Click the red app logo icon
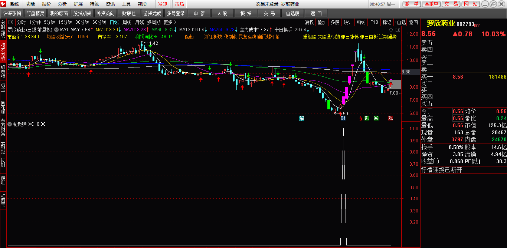 click(x=4, y=4)
